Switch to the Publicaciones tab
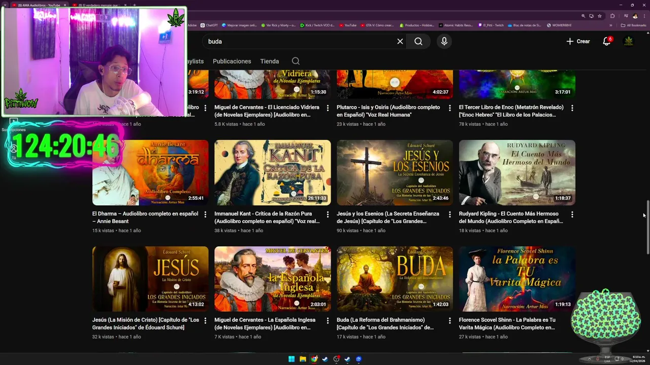The height and width of the screenshot is (365, 650). point(232,61)
